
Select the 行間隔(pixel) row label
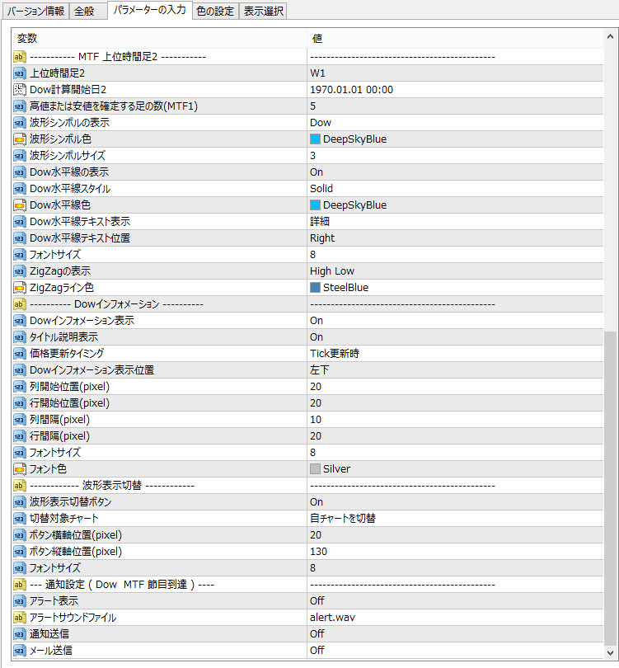tap(59, 435)
